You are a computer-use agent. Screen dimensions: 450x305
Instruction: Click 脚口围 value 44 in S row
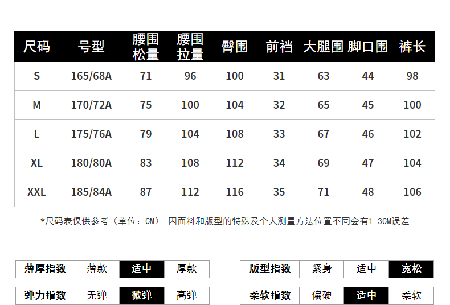[368, 76]
